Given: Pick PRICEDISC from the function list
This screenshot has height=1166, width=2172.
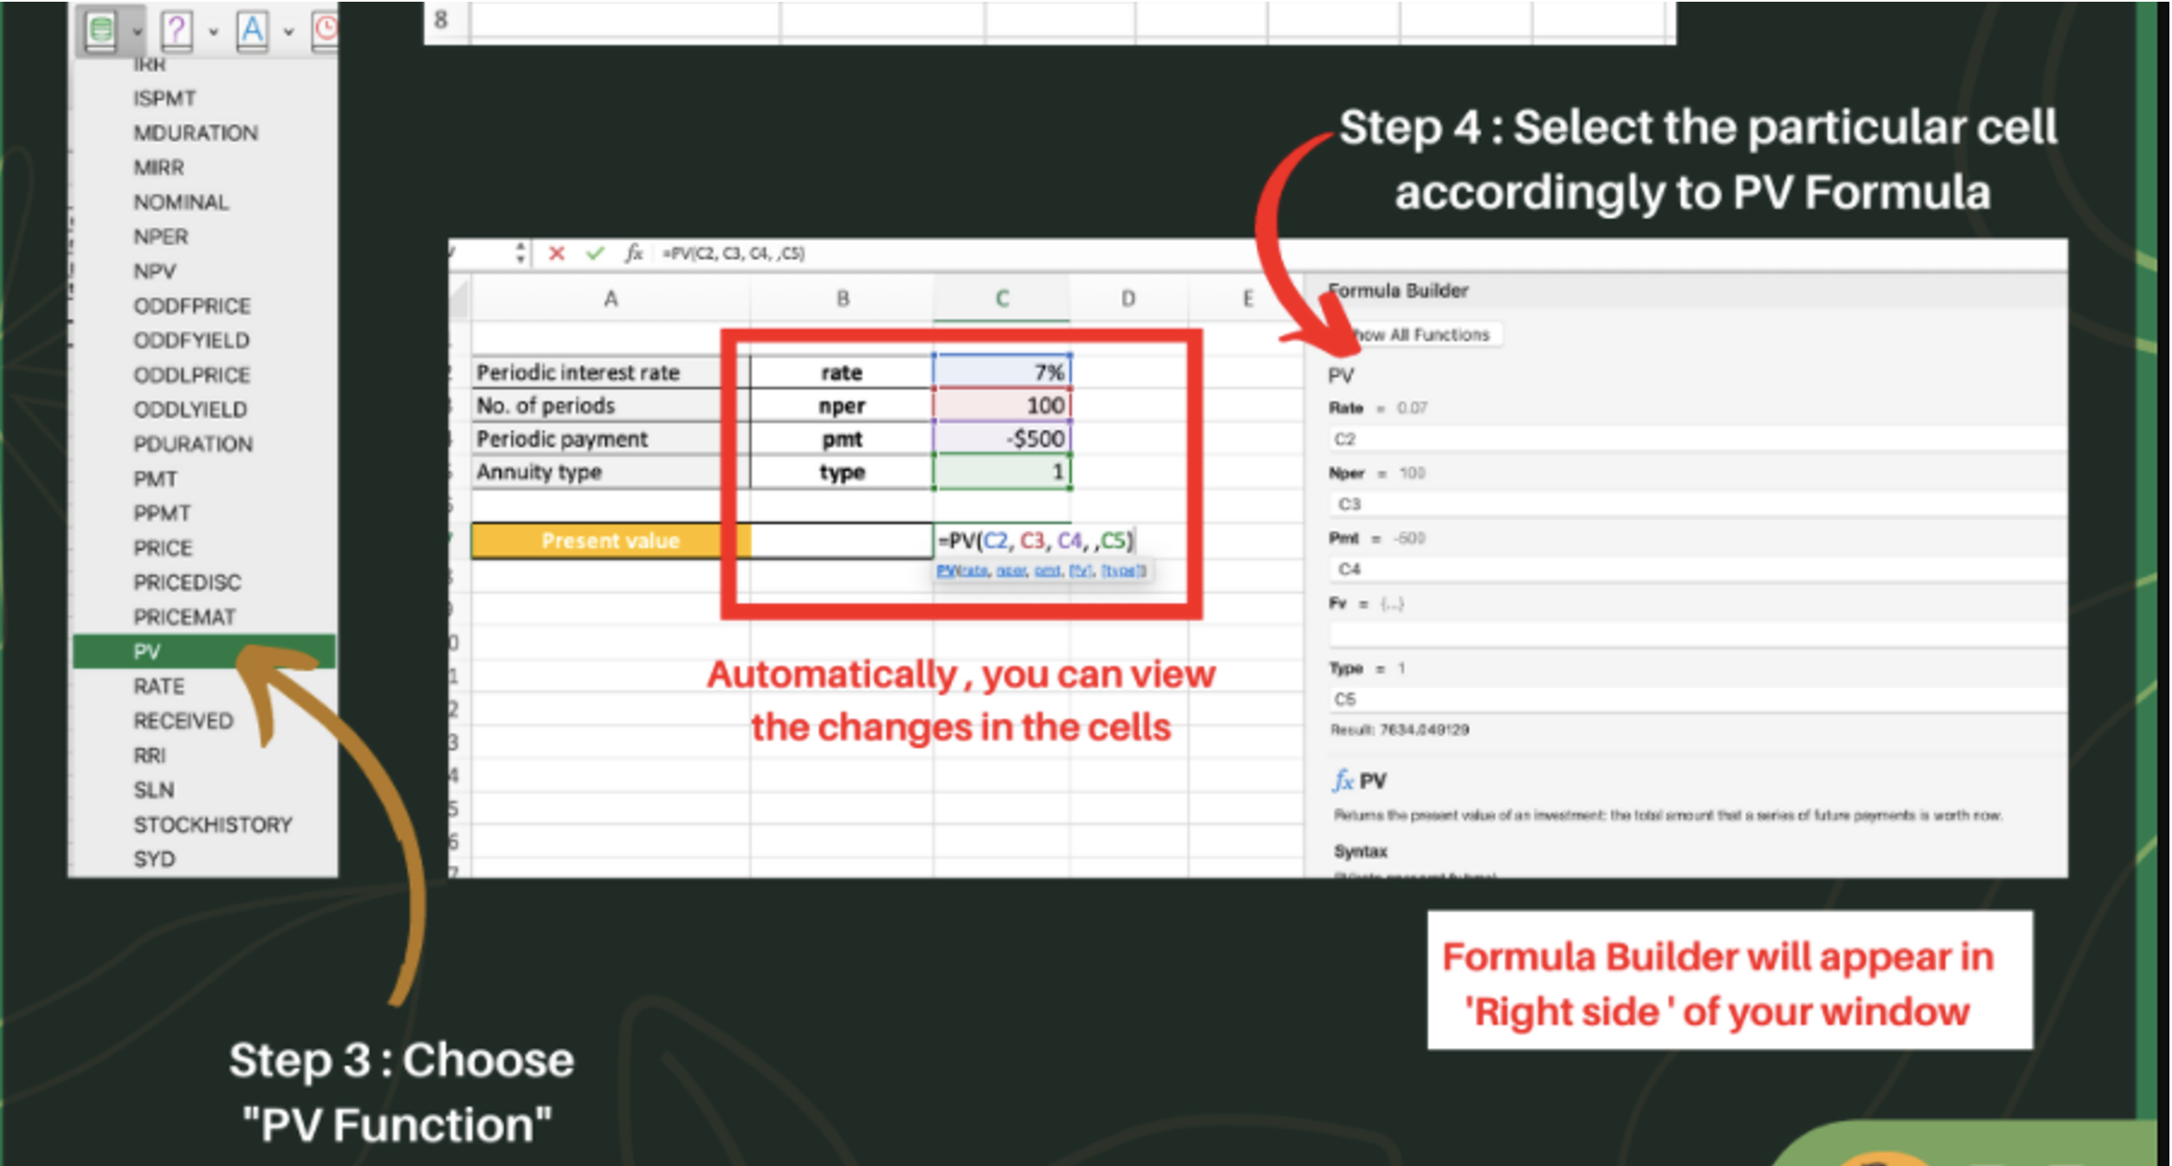Looking at the screenshot, I should (x=187, y=582).
